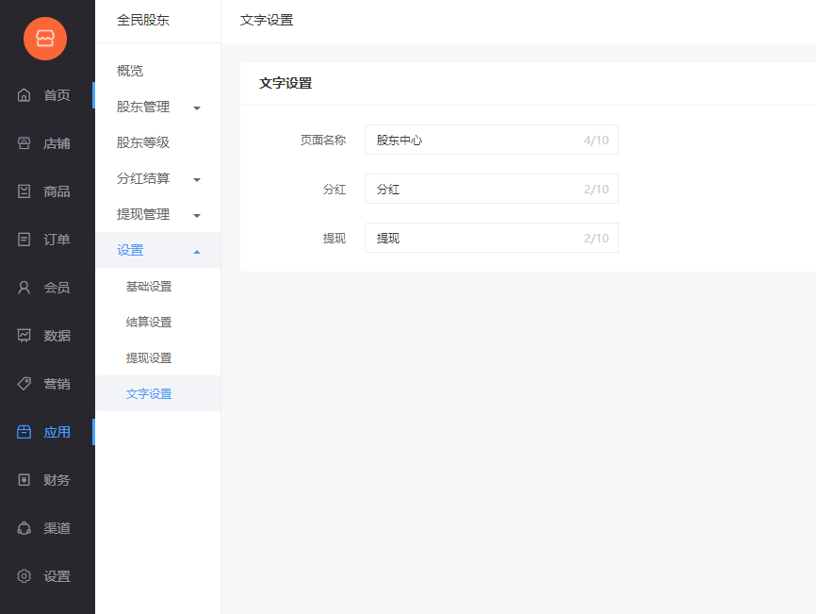Open the 营销 marketing tag icon
Viewport: 816px width, 614px height.
pos(24,384)
